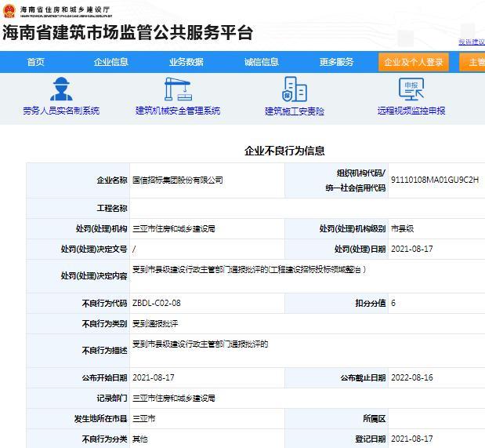
Task: Click the building insurance shield icon
Action: click(295, 89)
